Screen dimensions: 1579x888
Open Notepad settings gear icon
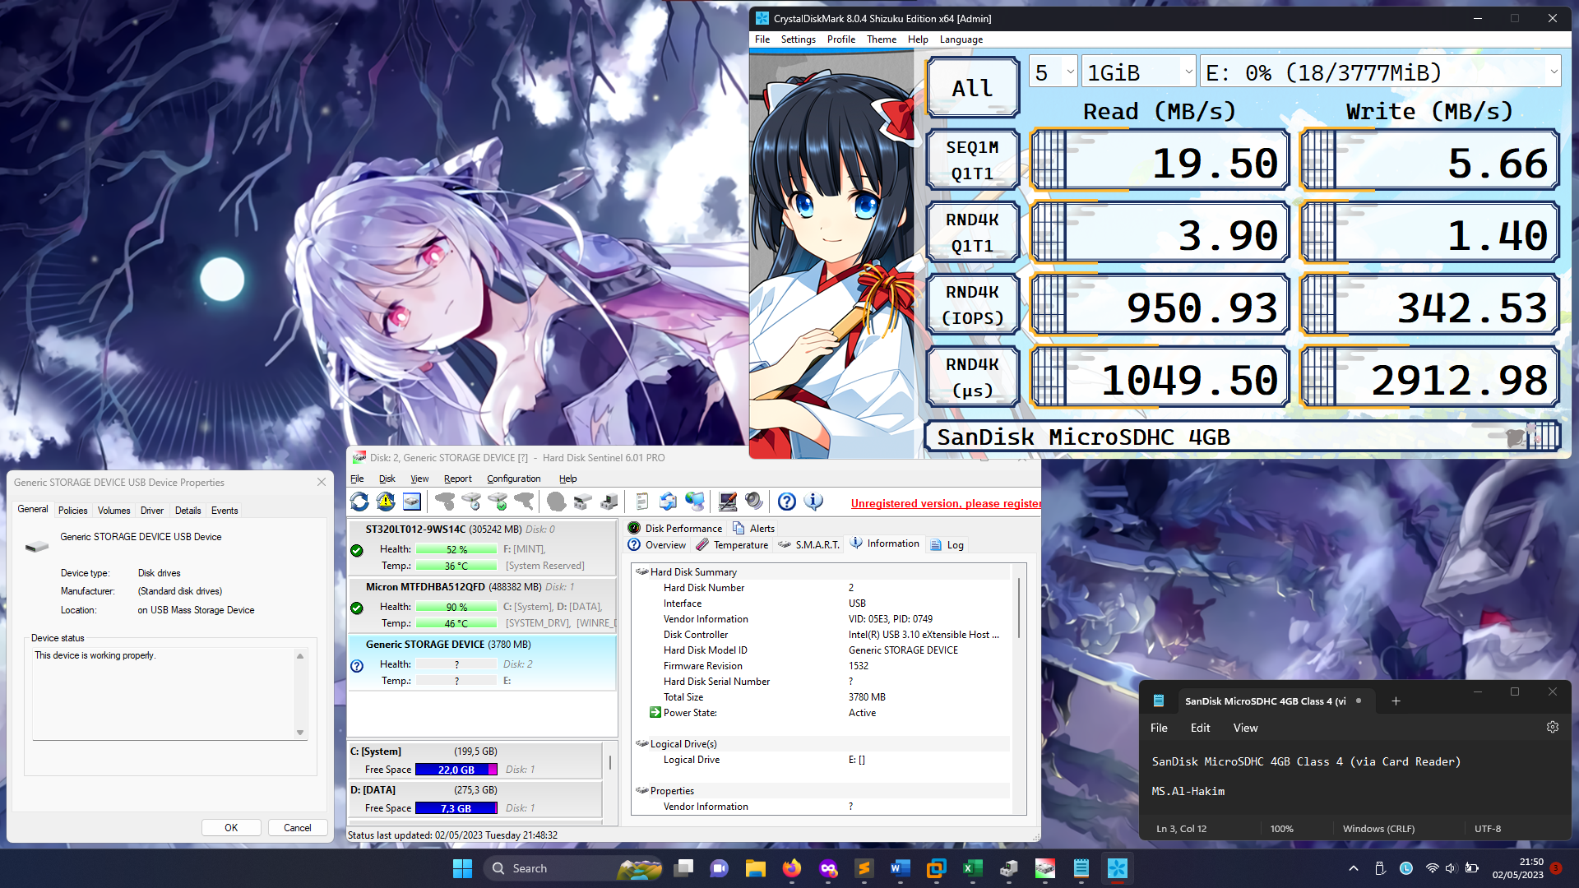pos(1553,727)
